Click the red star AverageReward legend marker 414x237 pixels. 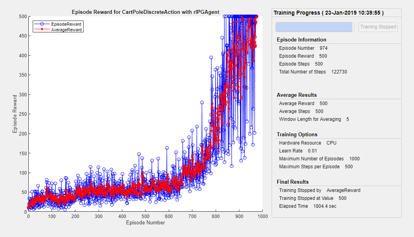click(x=42, y=29)
